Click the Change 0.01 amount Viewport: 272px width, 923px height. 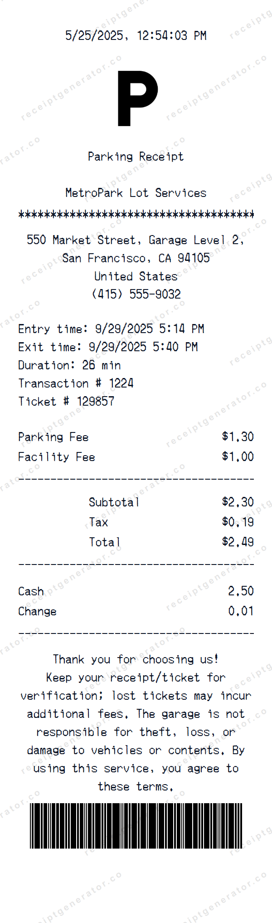(240, 611)
